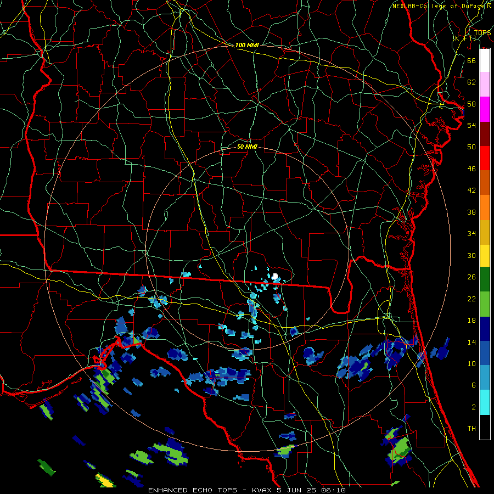Click the legend value '46'
The width and height of the screenshot is (494, 494).
[471, 169]
